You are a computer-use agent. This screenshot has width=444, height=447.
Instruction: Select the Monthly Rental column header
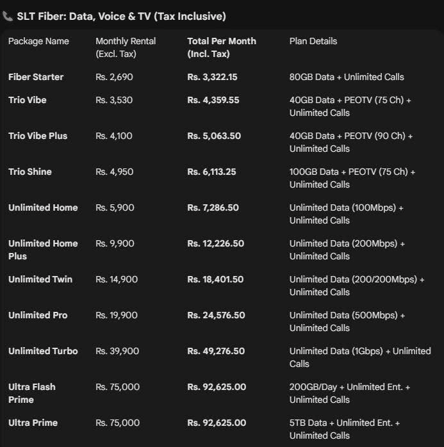126,47
